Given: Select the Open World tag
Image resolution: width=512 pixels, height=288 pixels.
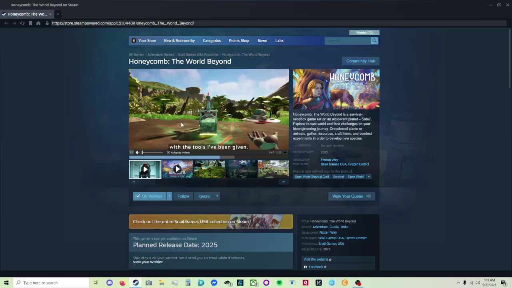Looking at the screenshot, I should point(356,176).
